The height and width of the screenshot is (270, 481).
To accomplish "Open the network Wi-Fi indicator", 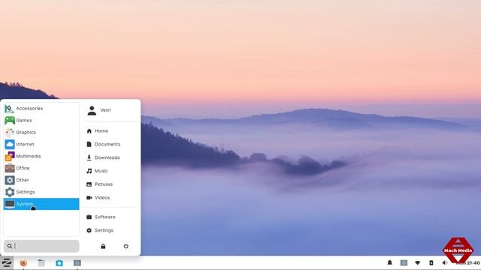I will pos(418,262).
